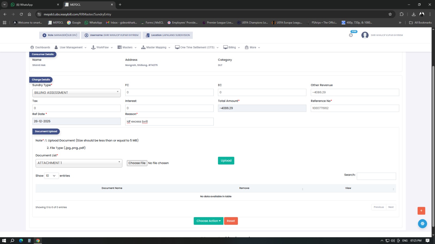This screenshot has width=435, height=244.
Task: Click the green Upload button
Action: click(226, 161)
